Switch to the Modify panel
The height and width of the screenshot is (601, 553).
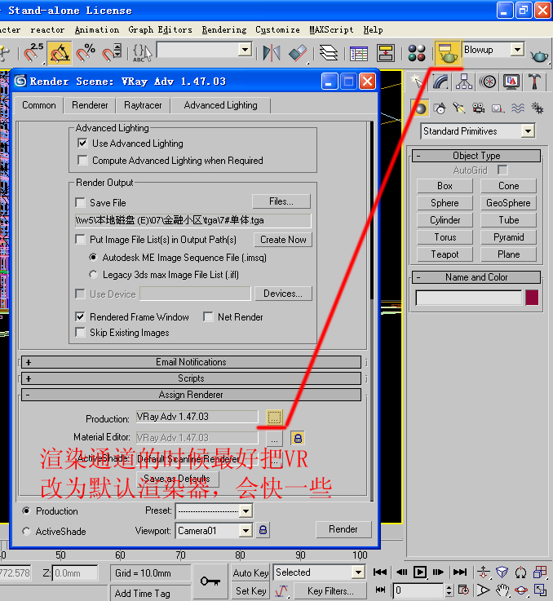pyautogui.click(x=440, y=82)
